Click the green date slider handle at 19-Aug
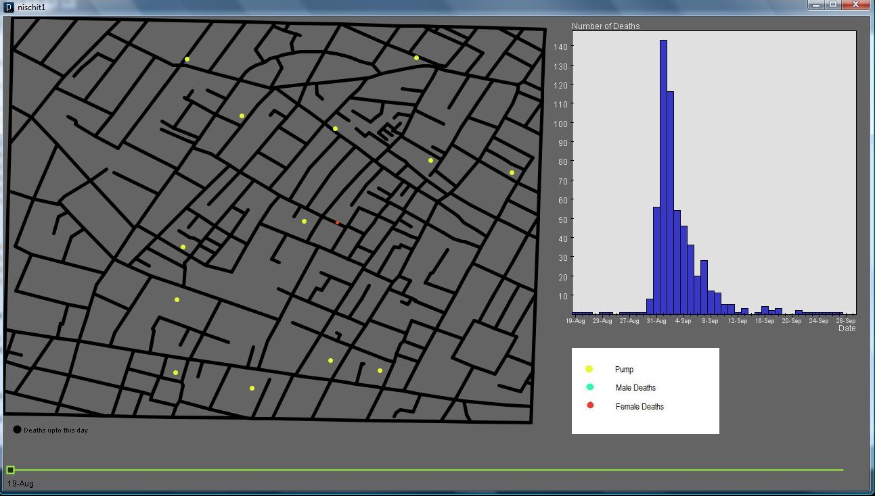The width and height of the screenshot is (875, 496). pos(10,470)
